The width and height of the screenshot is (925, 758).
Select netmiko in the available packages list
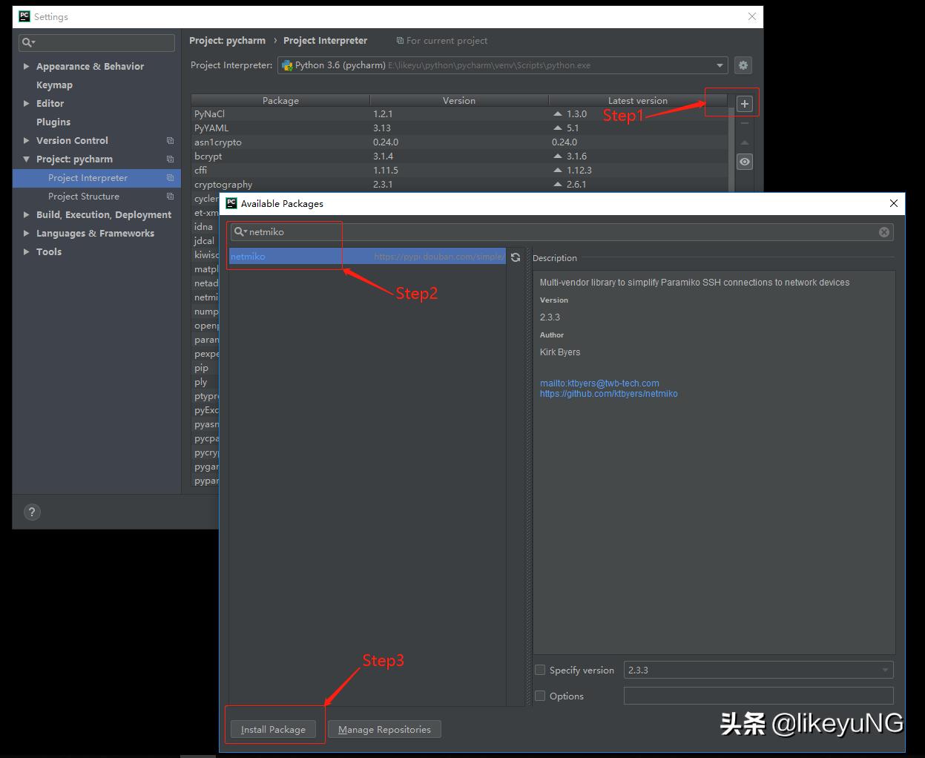point(367,257)
